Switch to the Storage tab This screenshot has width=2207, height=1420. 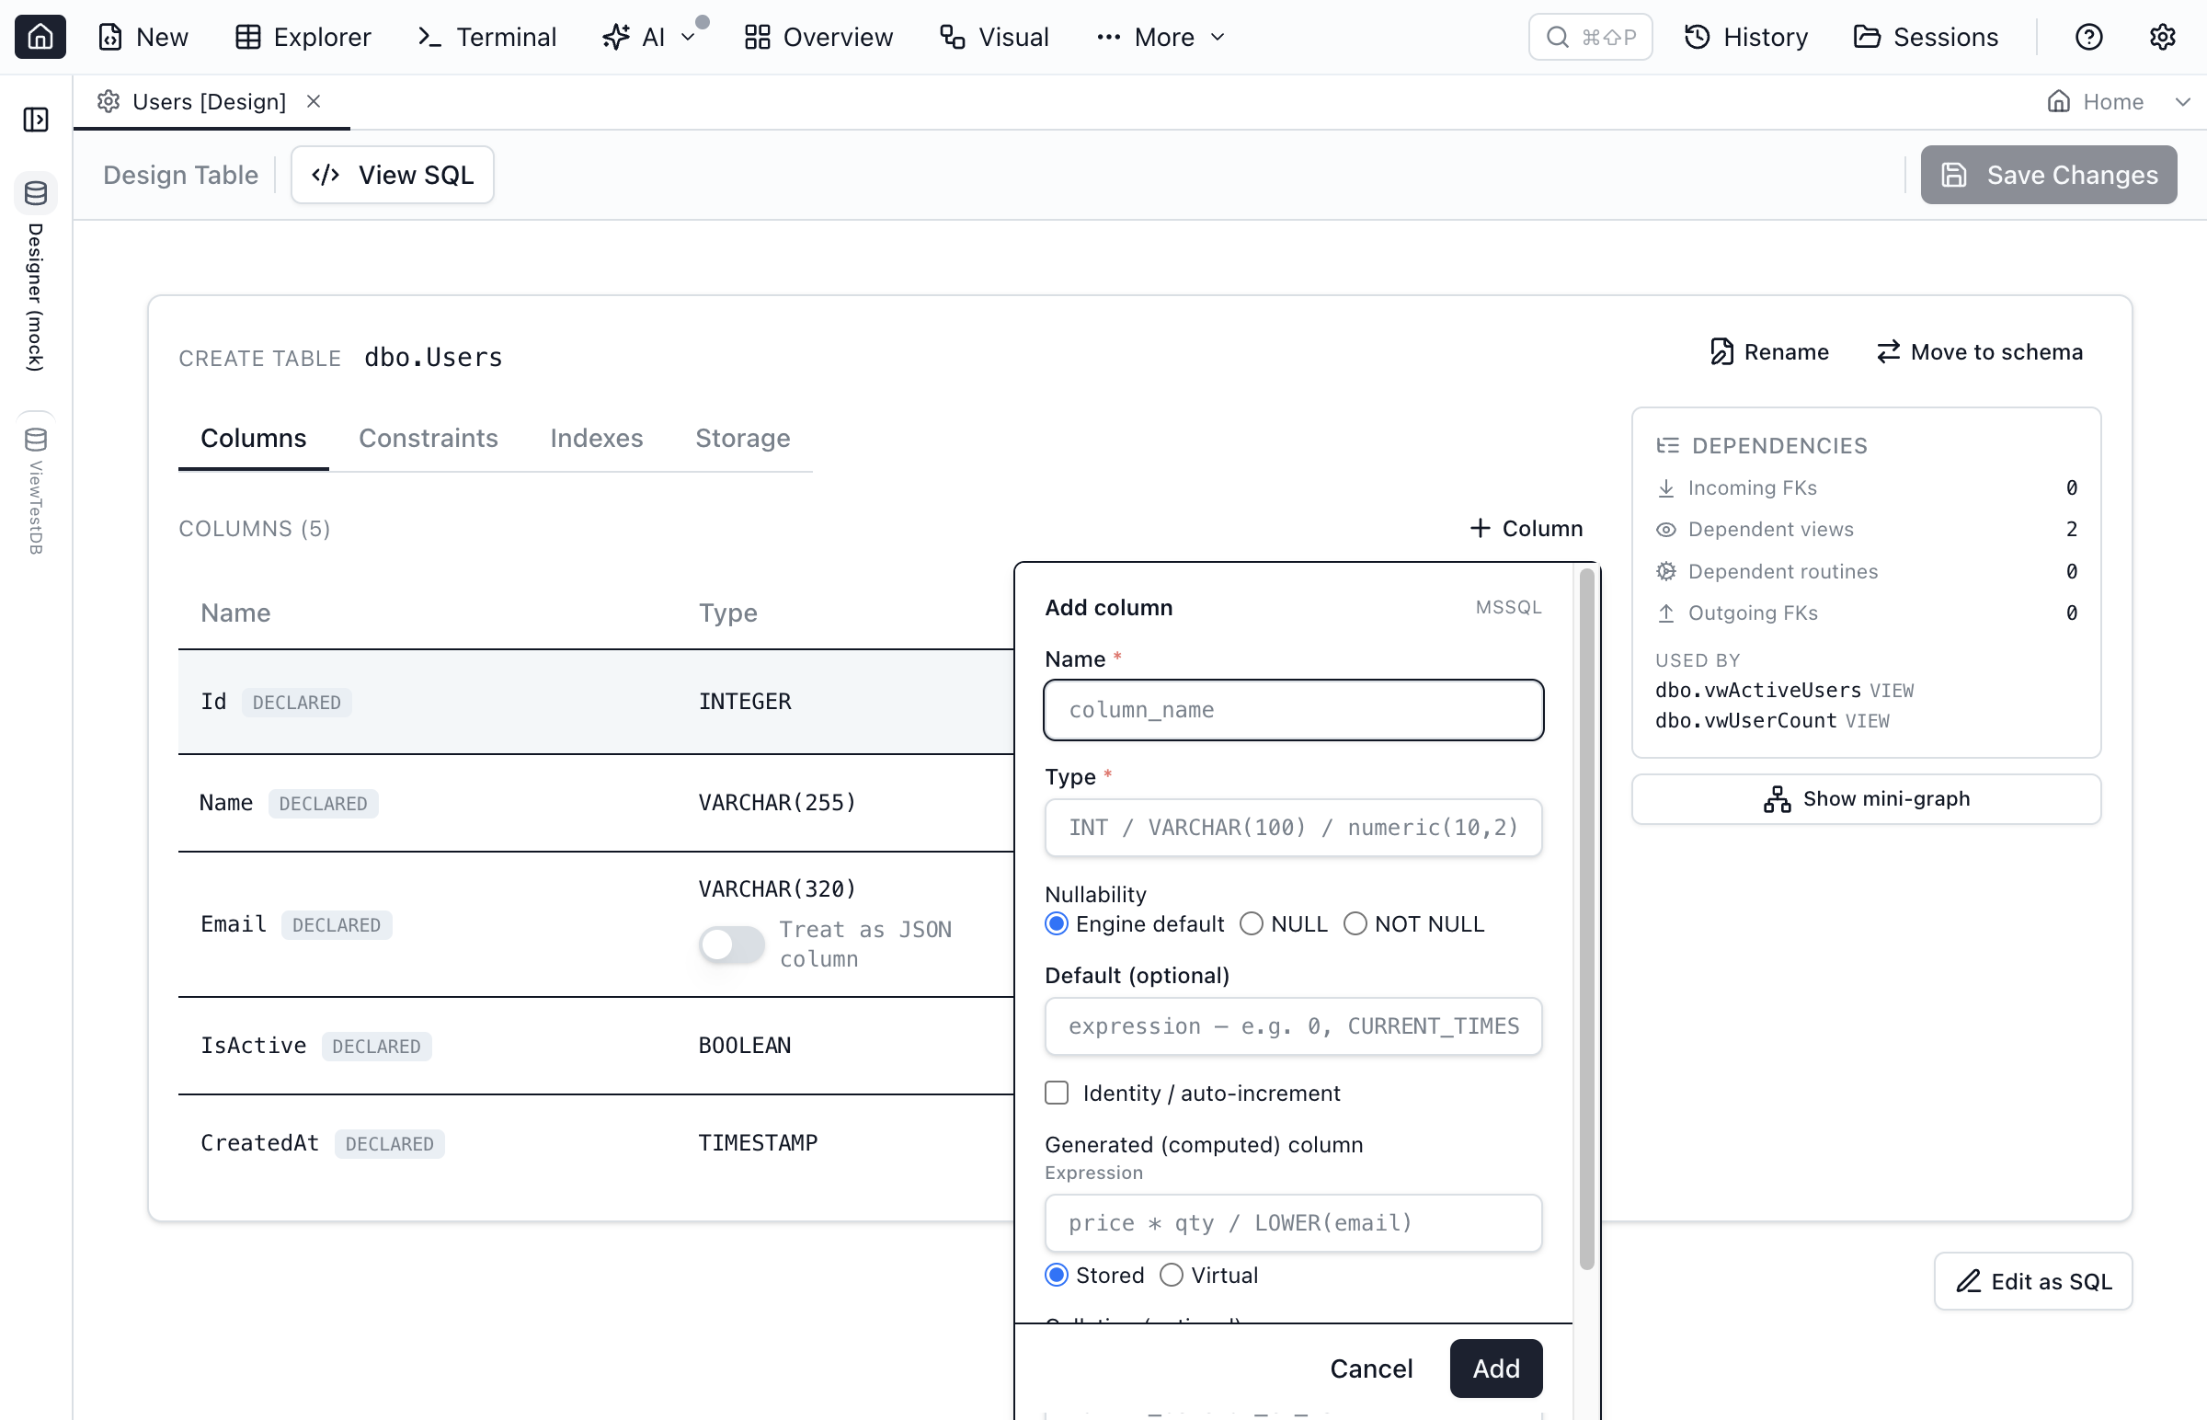742,438
